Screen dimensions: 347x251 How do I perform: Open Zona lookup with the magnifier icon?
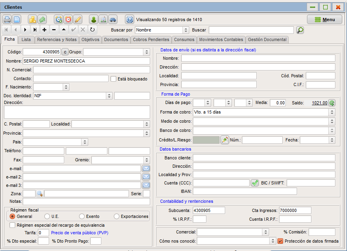40,194
